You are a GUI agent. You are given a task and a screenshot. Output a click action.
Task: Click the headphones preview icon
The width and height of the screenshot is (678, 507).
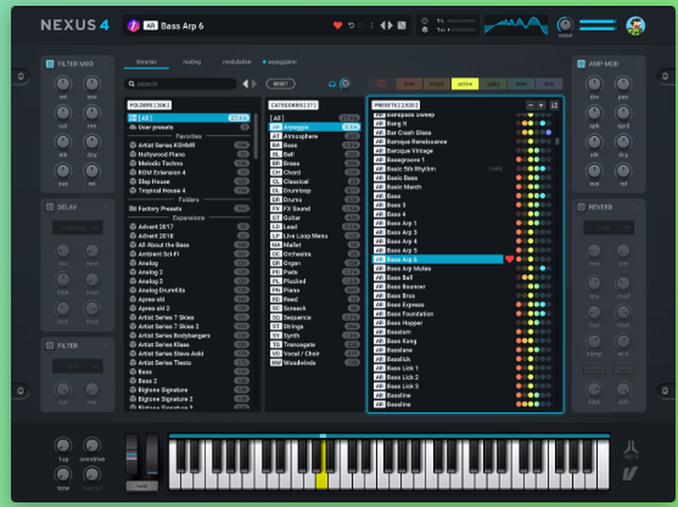332,84
